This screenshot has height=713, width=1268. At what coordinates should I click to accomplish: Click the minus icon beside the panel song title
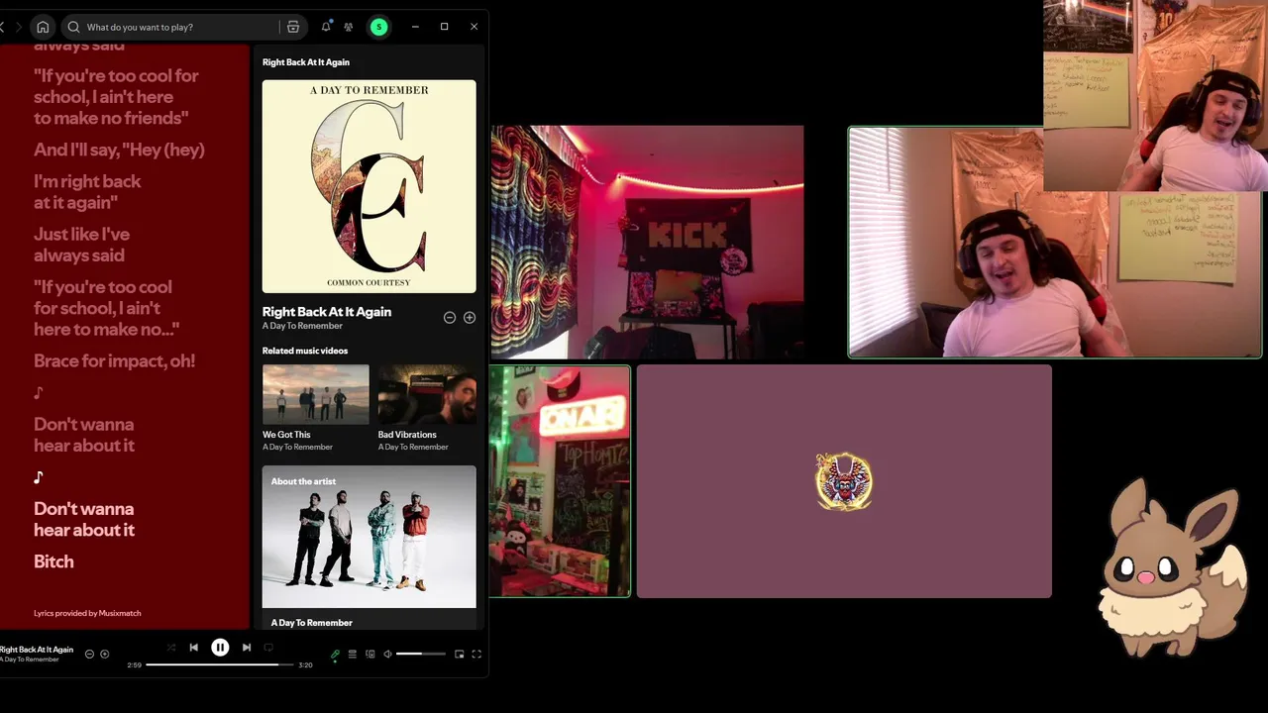point(450,317)
